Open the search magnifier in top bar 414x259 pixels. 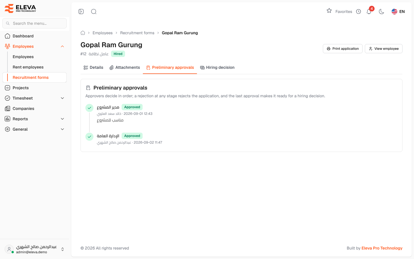tap(94, 12)
